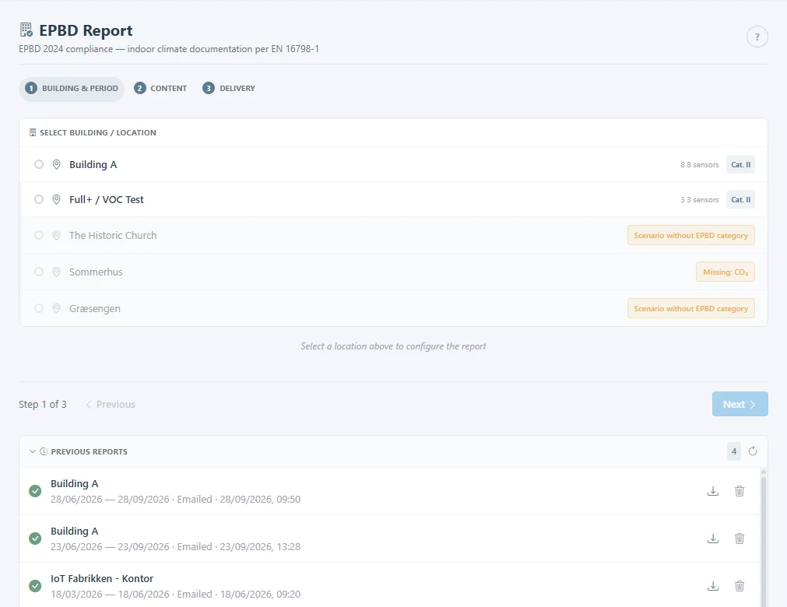
Task: Select the Full+ / VOC Test radio
Action: pos(39,200)
